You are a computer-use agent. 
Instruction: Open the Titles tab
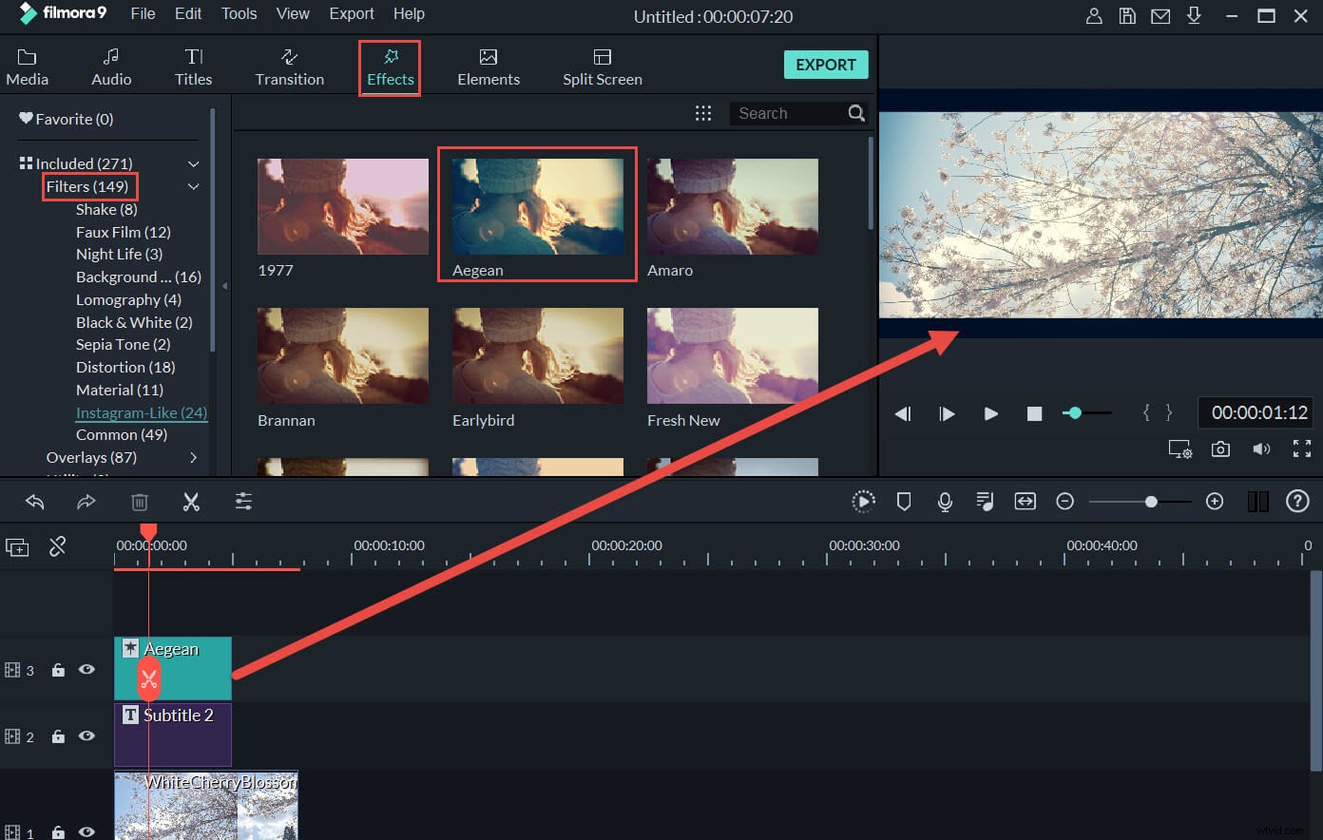pyautogui.click(x=193, y=67)
